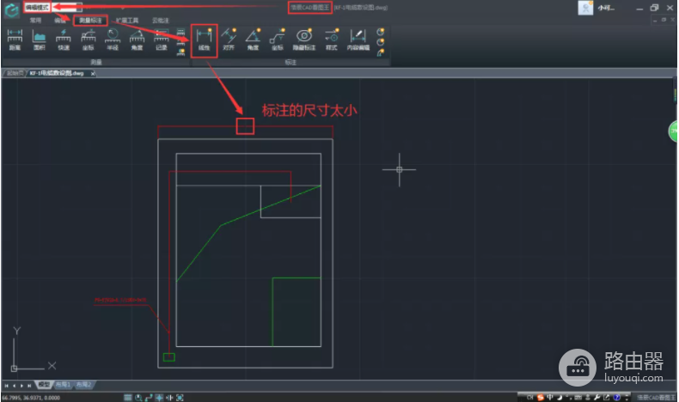This screenshot has width=679, height=402.
Task: Select the 对齐 aligned dimension tool
Action: 229,40
